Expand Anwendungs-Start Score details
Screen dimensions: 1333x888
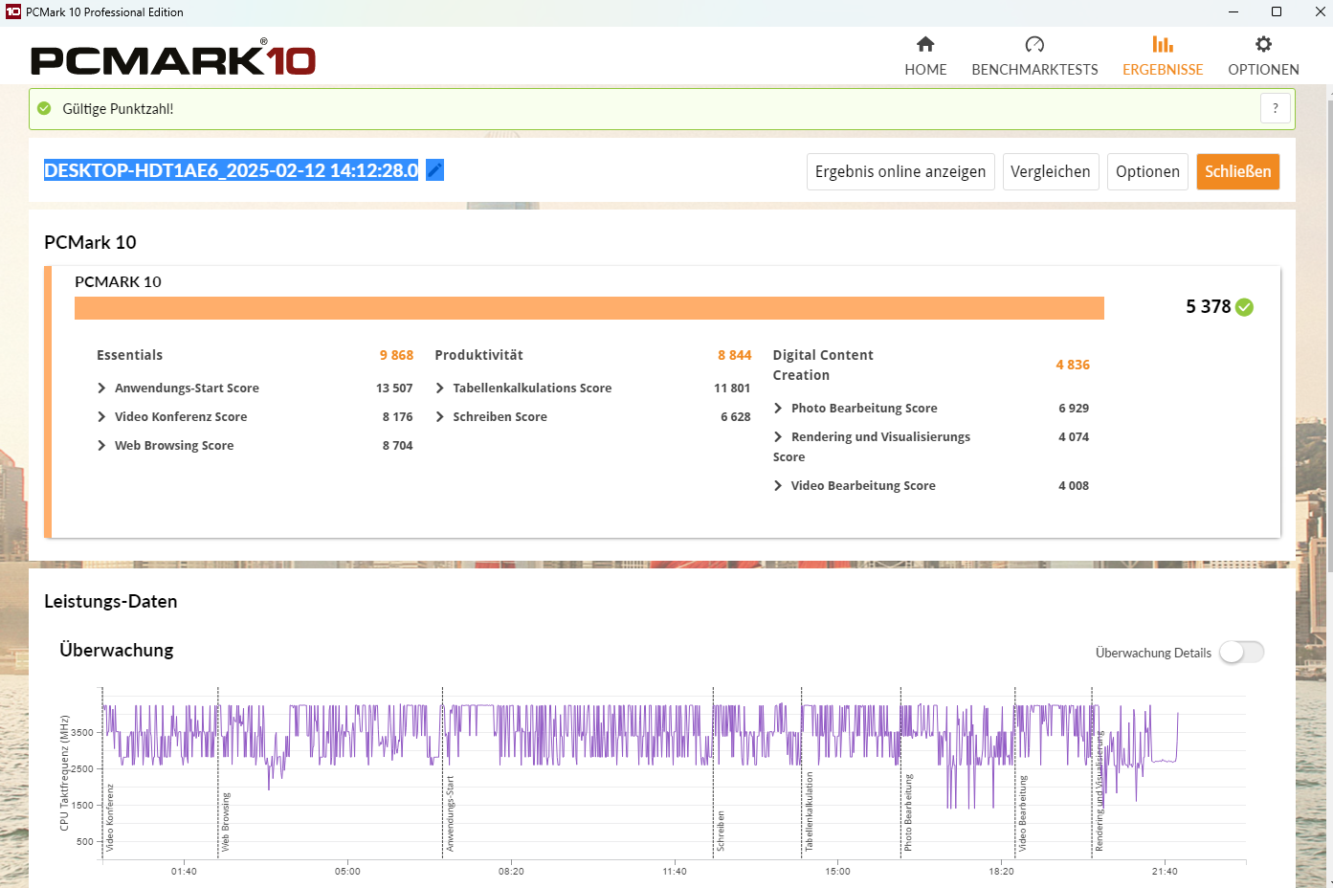tap(101, 388)
